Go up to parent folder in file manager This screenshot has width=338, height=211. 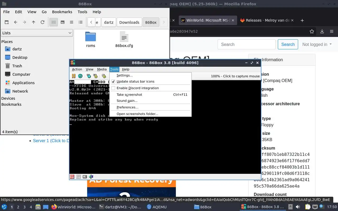[x=34, y=22]
